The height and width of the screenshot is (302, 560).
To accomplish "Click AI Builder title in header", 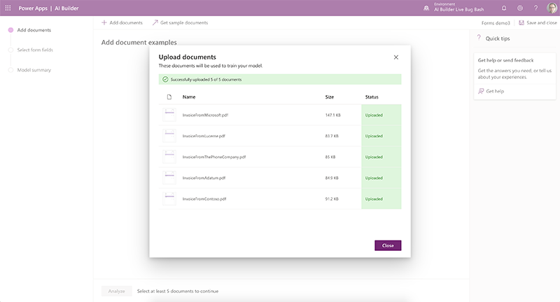I will pos(66,8).
